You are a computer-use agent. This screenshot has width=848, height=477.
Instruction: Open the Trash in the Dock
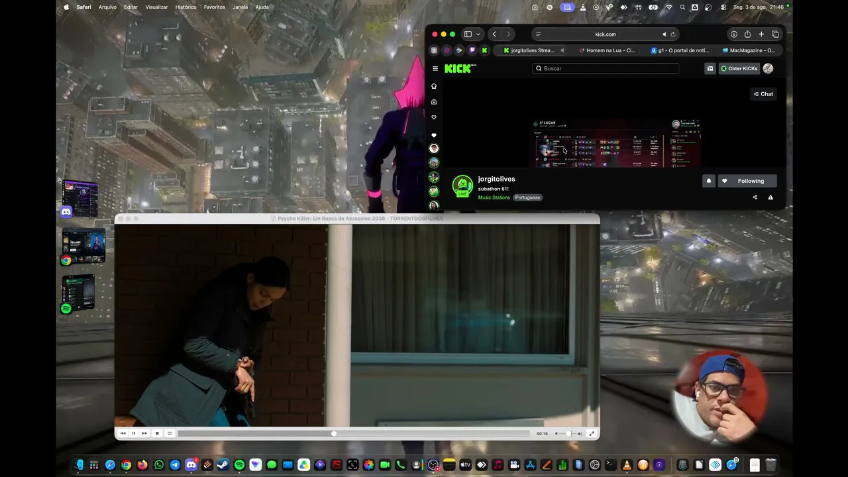click(x=770, y=465)
